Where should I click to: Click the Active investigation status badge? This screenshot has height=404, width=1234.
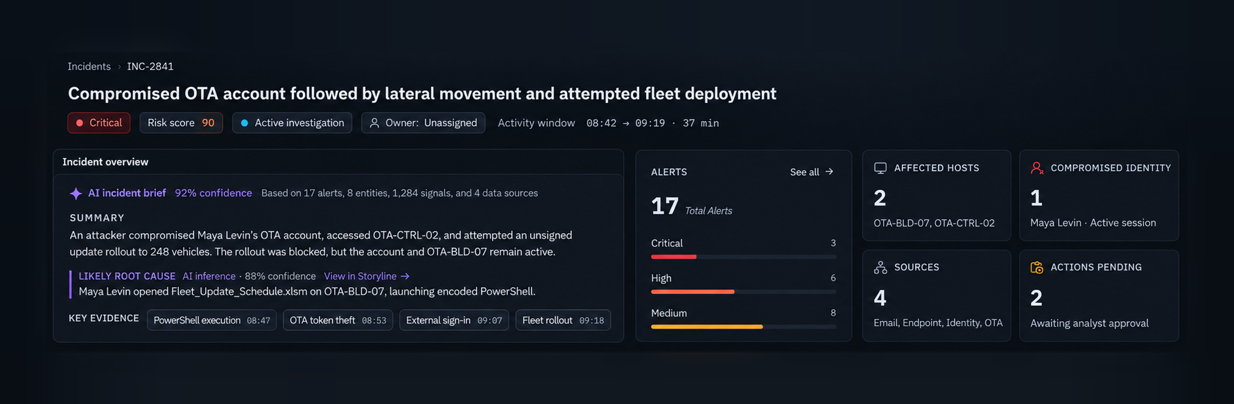pyautogui.click(x=292, y=123)
